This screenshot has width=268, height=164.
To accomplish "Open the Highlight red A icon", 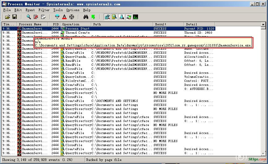I will coord(64,17).
